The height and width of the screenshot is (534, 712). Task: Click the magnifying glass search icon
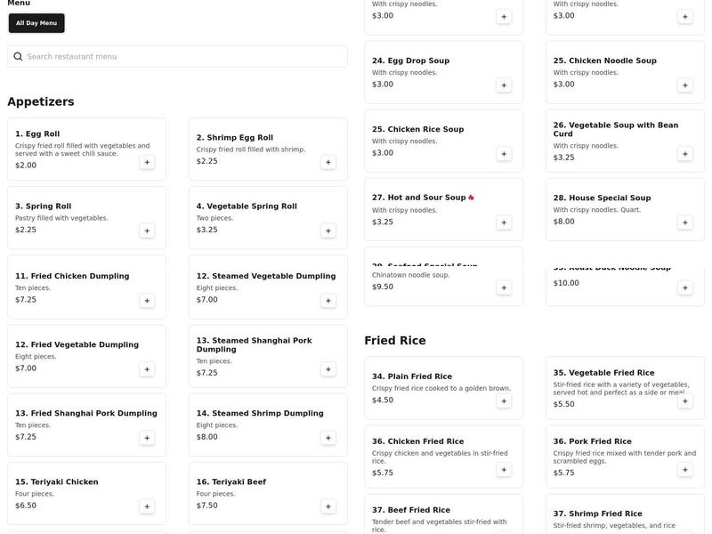coord(17,57)
